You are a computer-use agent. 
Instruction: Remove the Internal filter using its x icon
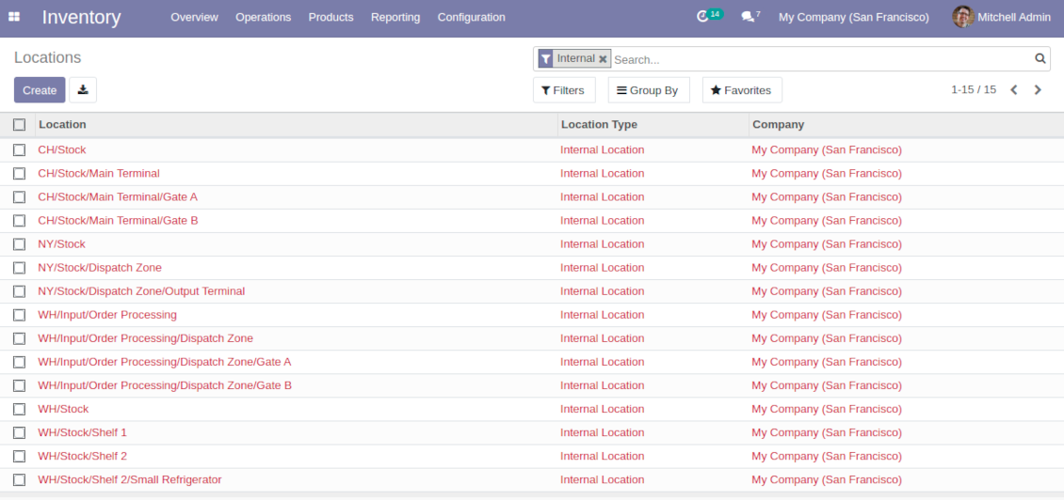603,59
